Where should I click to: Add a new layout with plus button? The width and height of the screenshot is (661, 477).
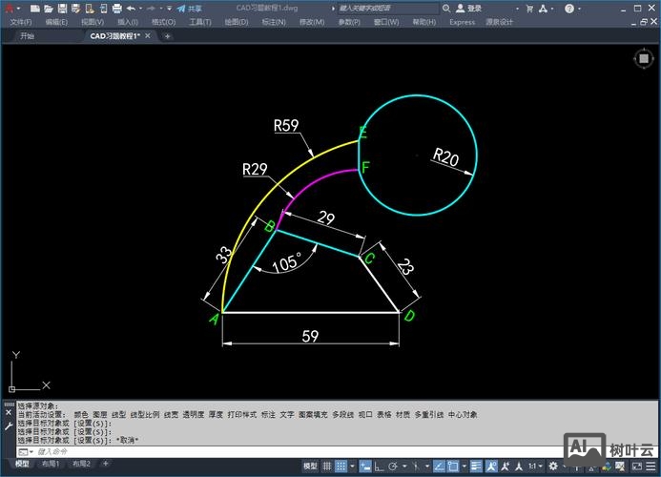click(103, 464)
